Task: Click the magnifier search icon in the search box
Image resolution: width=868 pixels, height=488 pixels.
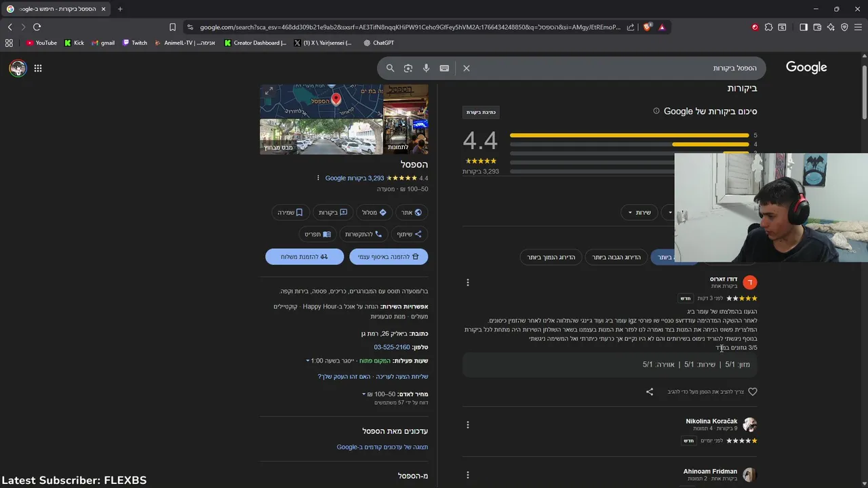Action: click(x=390, y=68)
